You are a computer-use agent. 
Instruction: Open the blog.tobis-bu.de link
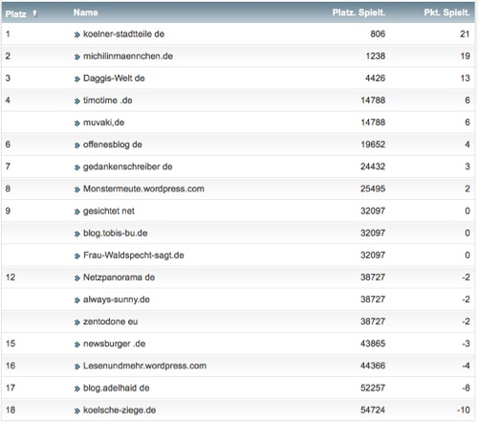point(115,233)
